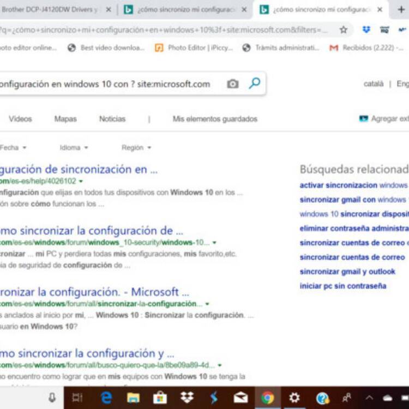The image size is (409, 409).
Task: Open result 'ronizar la configuración. - Microsoft'
Action: coord(94,292)
